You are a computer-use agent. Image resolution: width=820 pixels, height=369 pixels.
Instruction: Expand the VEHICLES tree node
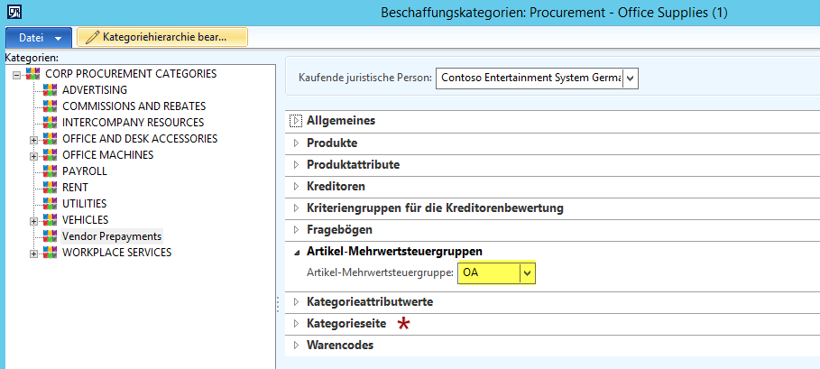tap(33, 220)
